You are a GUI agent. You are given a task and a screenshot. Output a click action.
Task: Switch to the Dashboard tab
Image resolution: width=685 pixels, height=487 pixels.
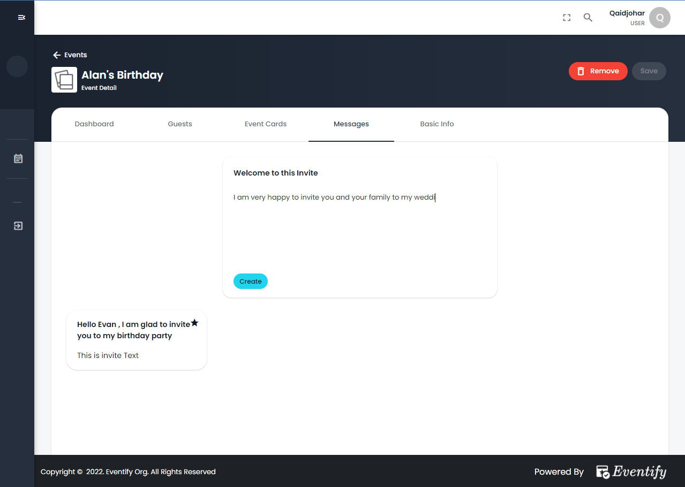tap(94, 124)
